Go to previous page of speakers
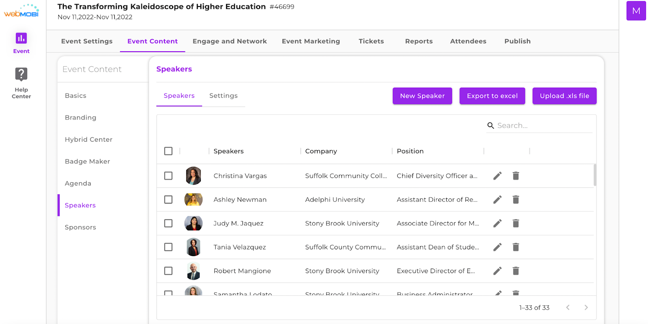This screenshot has height=324, width=648. 568,307
